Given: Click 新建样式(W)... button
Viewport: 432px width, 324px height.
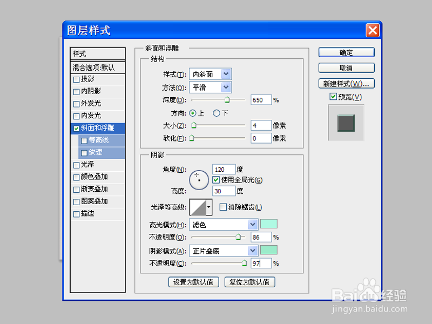Looking at the screenshot, I should click(346, 84).
